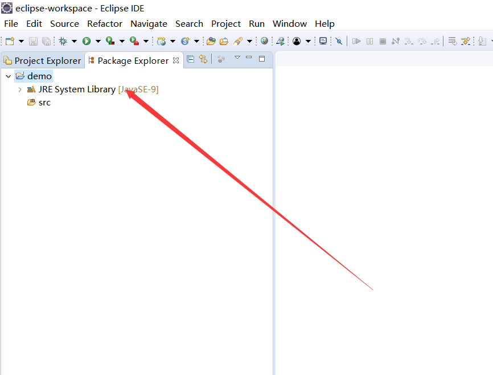This screenshot has width=493, height=375.
Task: Collapse the demo project node
Action: [9, 76]
